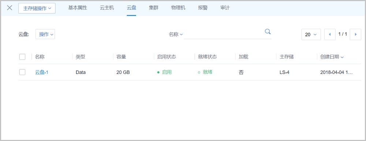This screenshot has height=141, width=366.
Task: Check the box for 云盘-1 row
Action: (x=22, y=72)
